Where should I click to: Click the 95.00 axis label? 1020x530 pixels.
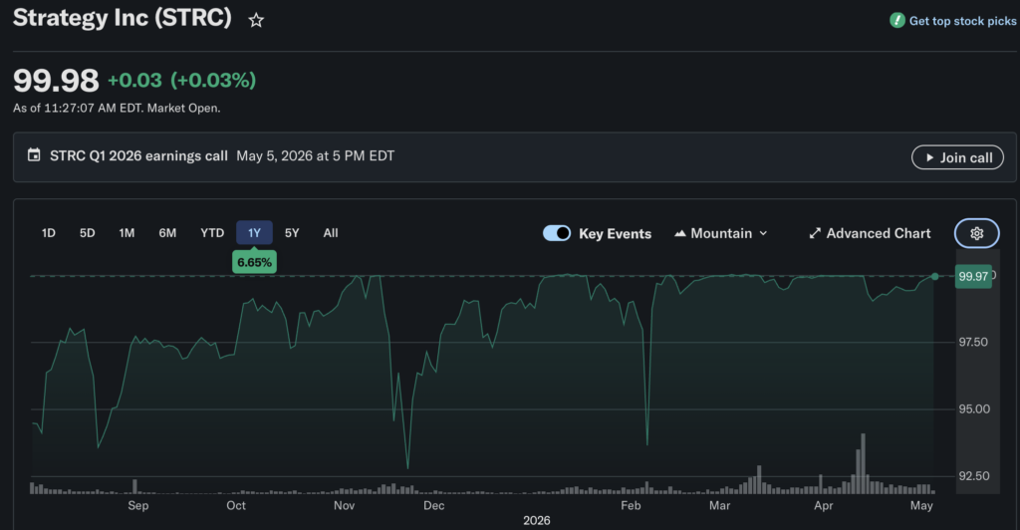(x=974, y=409)
